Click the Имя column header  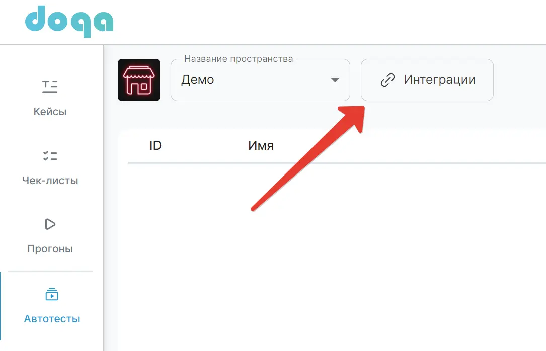pos(260,146)
